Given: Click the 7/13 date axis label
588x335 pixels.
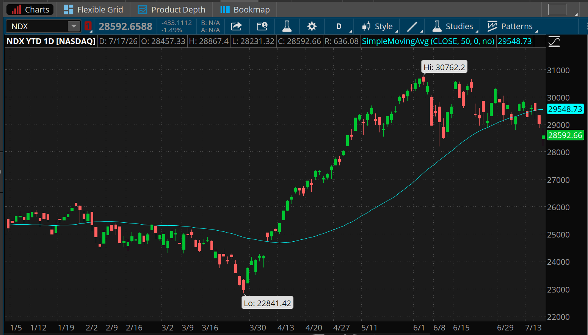Looking at the screenshot, I should pyautogui.click(x=533, y=327).
